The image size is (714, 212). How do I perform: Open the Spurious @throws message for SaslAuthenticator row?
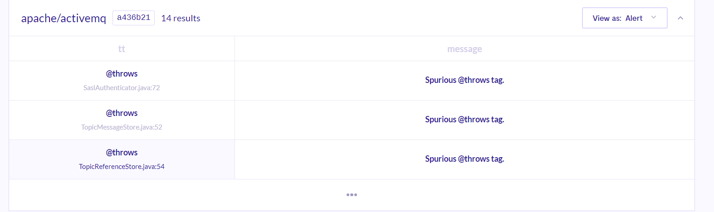click(465, 80)
